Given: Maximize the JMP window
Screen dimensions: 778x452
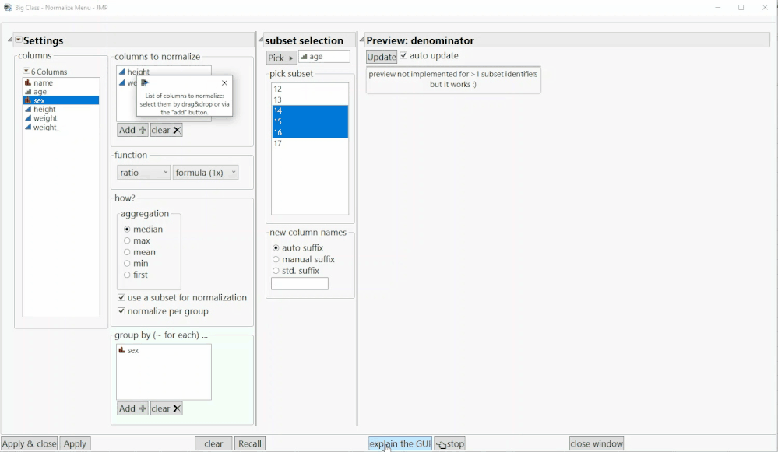Looking at the screenshot, I should point(741,8).
